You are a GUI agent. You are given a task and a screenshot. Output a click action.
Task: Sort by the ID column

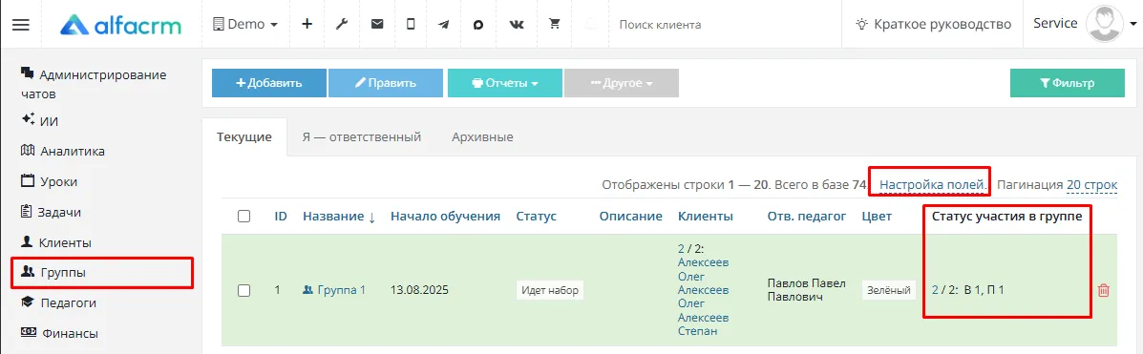(x=281, y=217)
